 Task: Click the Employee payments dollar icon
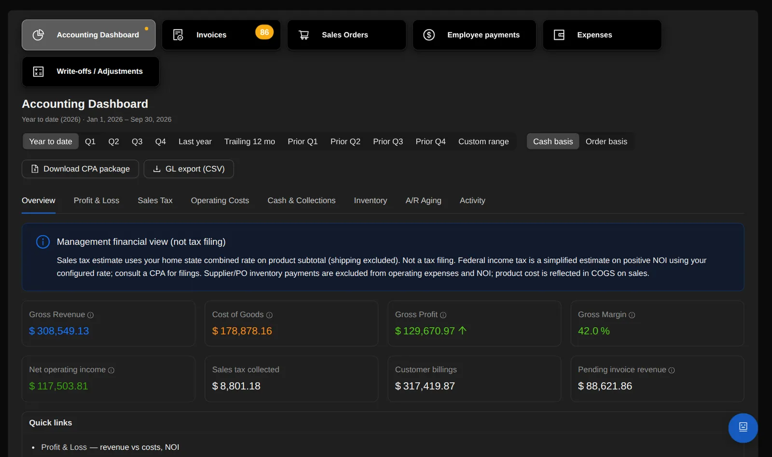coord(429,35)
